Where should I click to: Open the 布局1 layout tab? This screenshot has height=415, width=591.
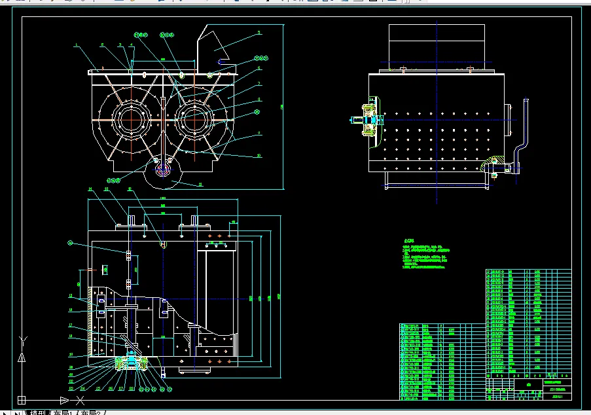click(x=63, y=413)
